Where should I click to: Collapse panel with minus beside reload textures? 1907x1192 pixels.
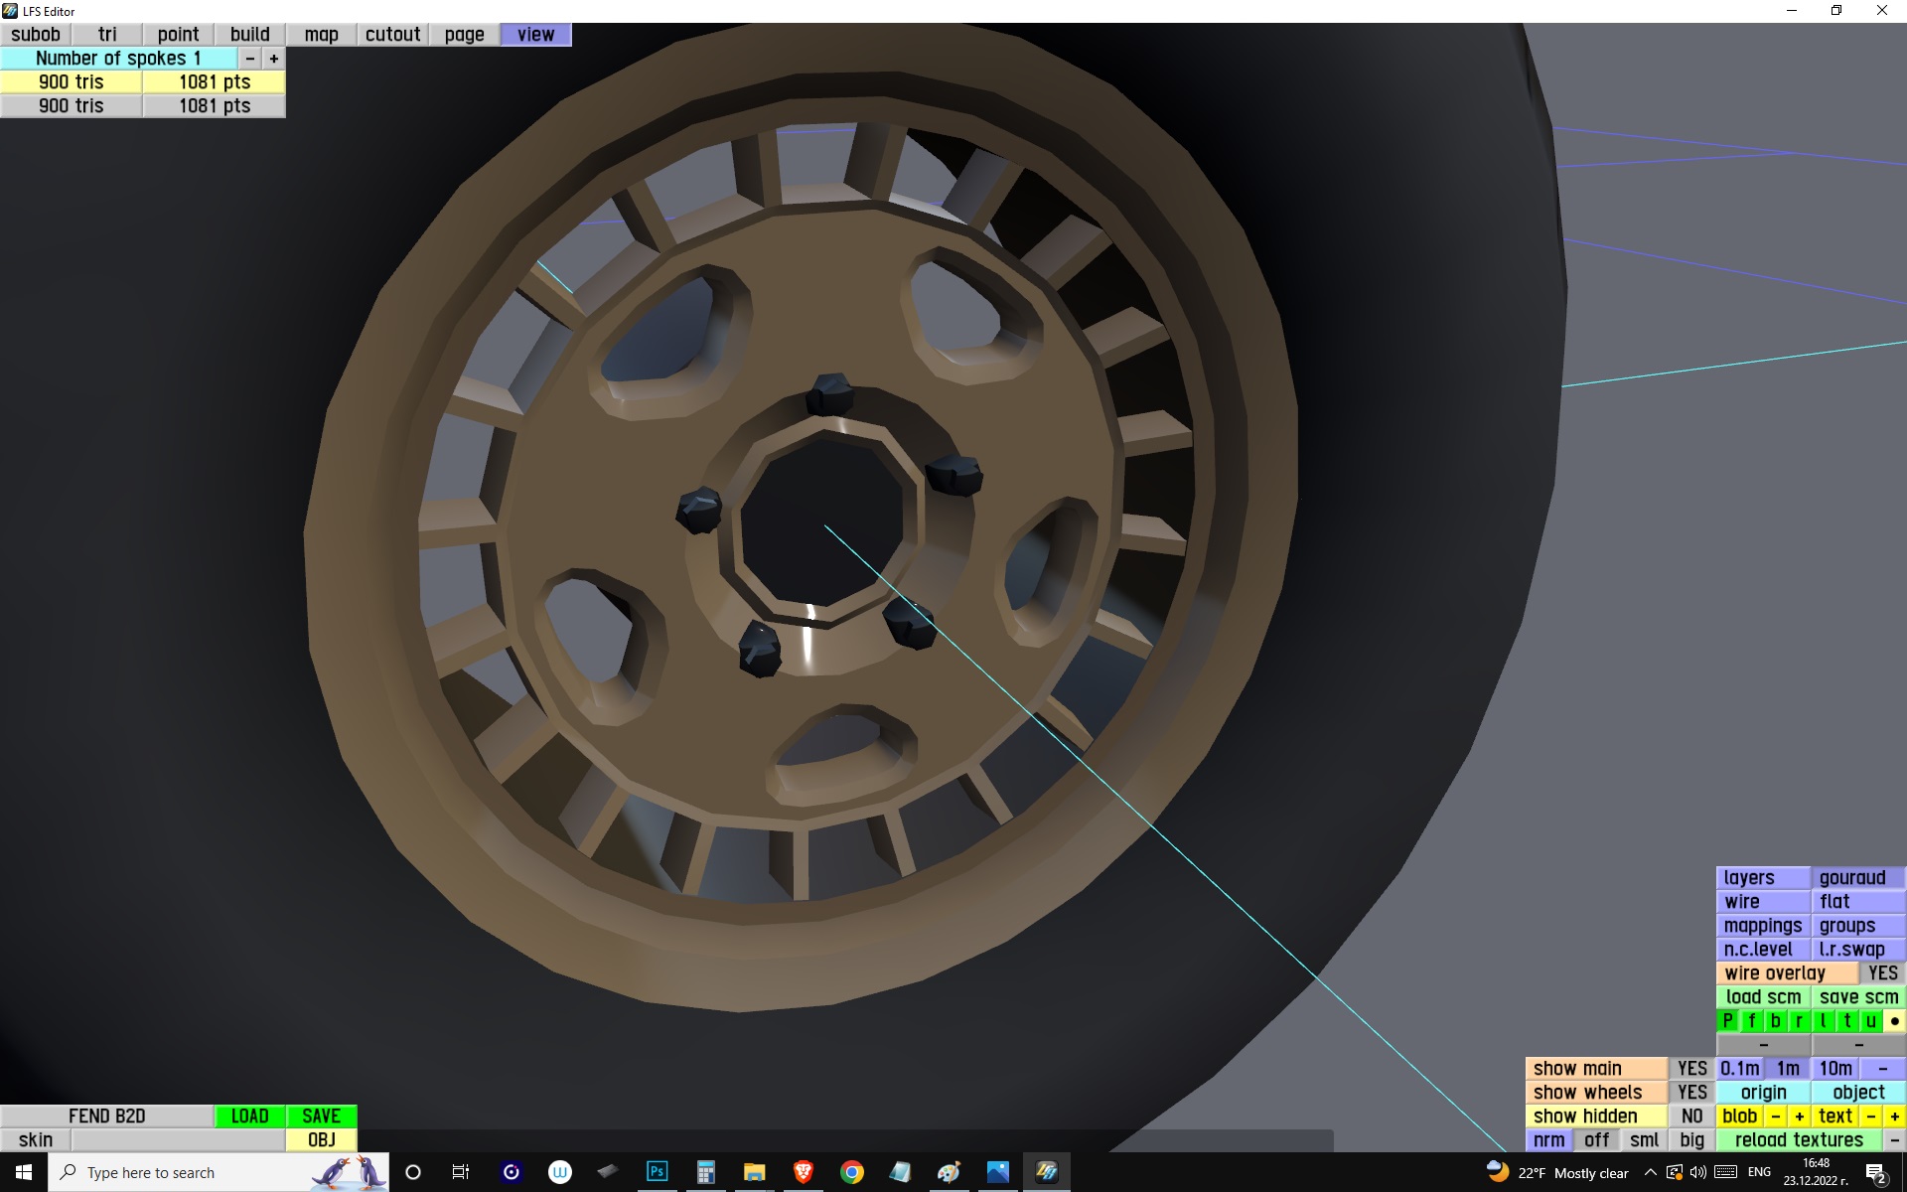(x=1894, y=1140)
